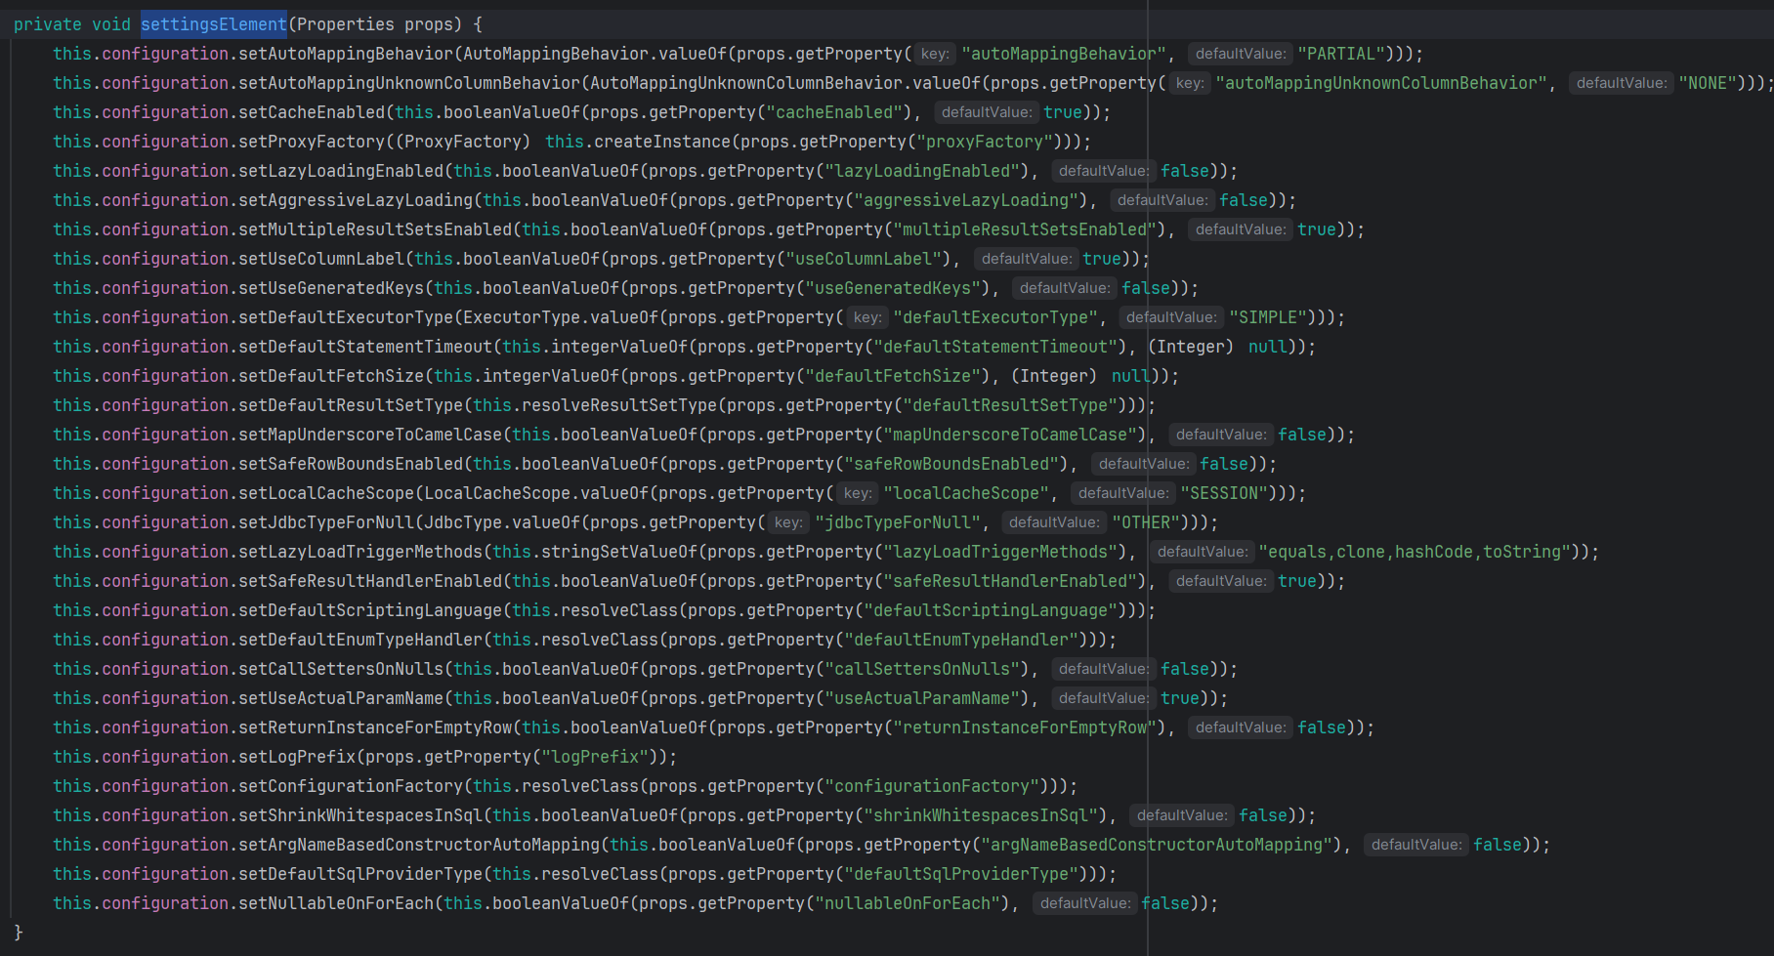This screenshot has width=1774, height=956.
Task: Click stringSetValueOf method call
Action: tap(619, 552)
